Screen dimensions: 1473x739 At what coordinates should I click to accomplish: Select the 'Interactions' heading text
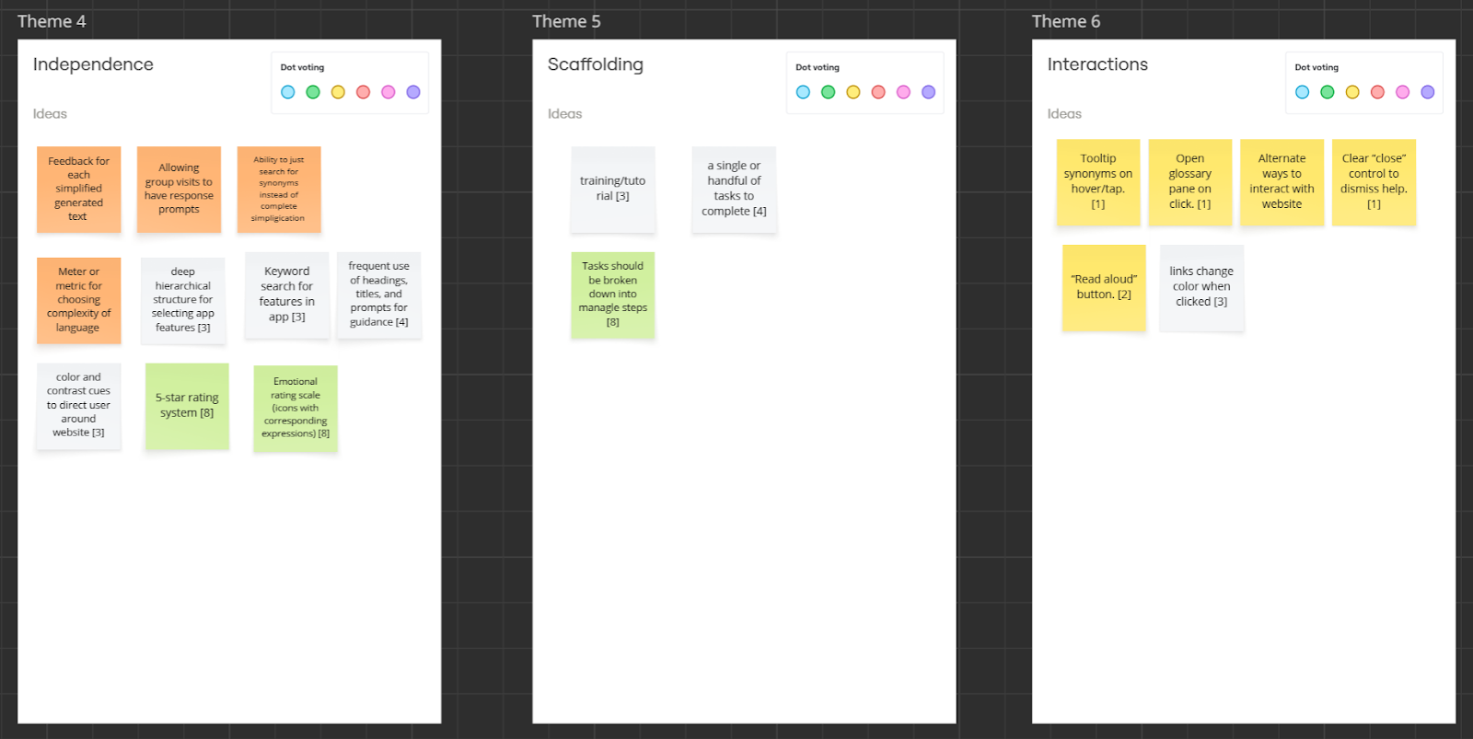pyautogui.click(x=1097, y=64)
